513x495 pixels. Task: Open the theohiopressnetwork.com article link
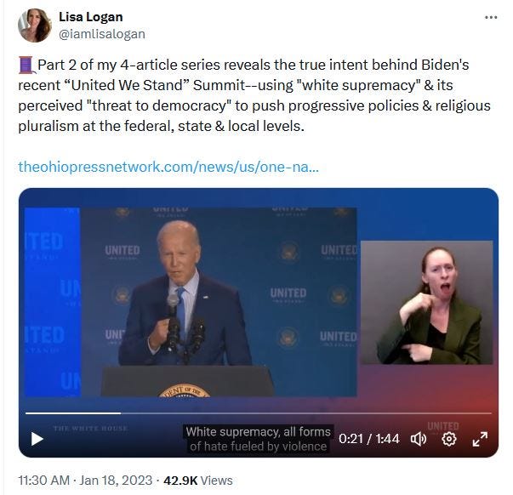pyautogui.click(x=168, y=167)
